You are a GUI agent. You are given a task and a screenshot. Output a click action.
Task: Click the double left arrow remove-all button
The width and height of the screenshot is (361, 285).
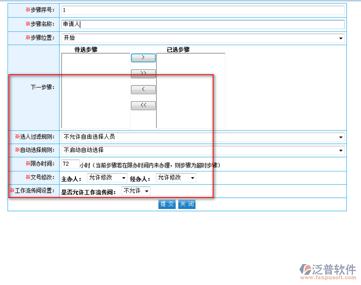(x=143, y=105)
